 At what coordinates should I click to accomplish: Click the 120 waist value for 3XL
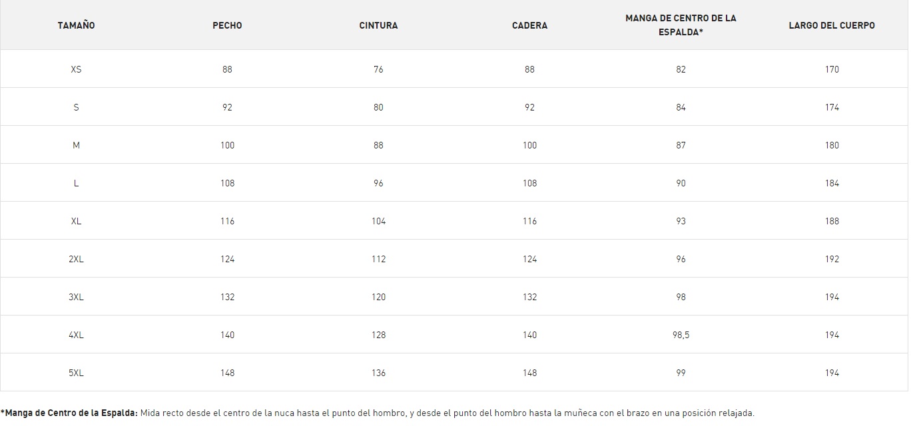click(x=378, y=297)
